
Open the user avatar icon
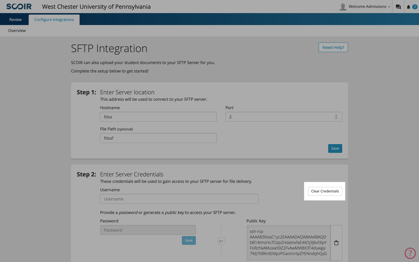coord(343,6)
